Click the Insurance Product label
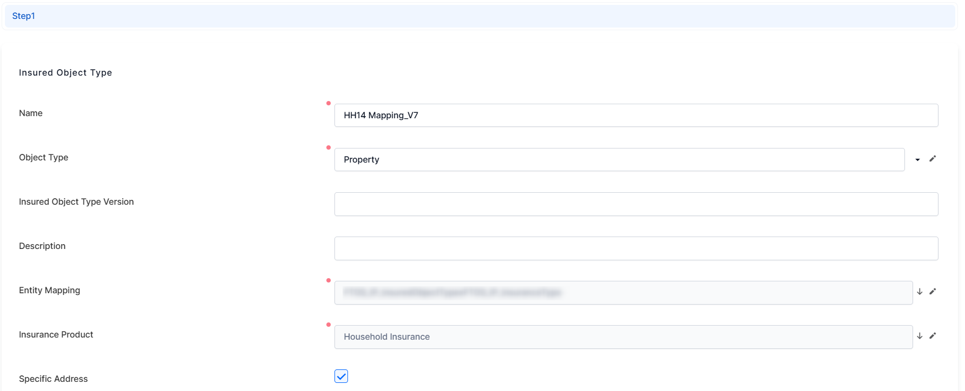 56,335
